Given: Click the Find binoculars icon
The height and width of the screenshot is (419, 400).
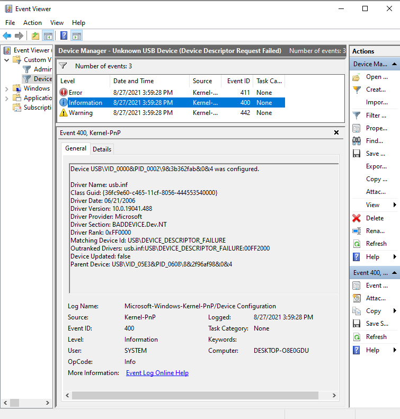Looking at the screenshot, I should pos(357,141).
